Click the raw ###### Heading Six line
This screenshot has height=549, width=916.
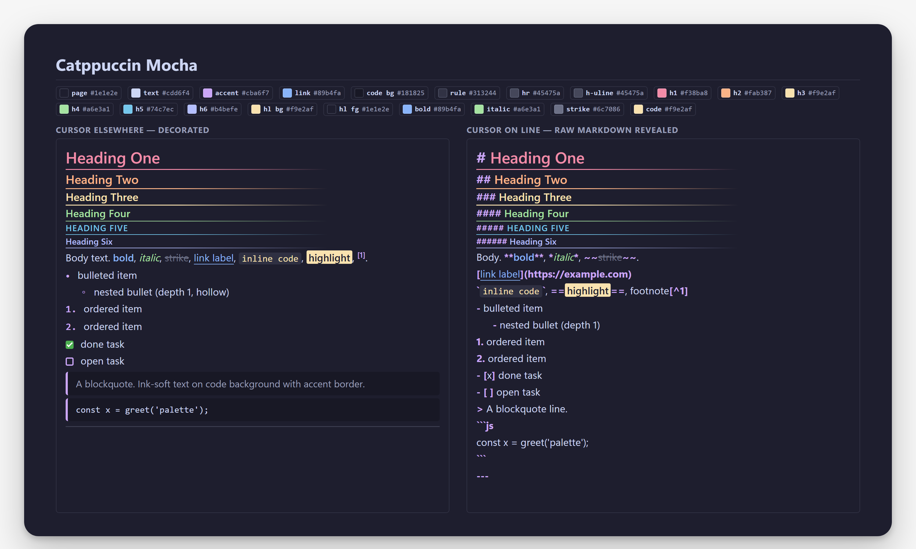point(517,242)
